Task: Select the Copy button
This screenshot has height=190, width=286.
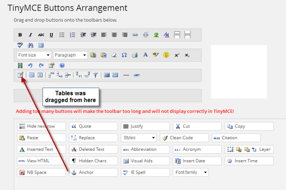Action: pyautogui.click(x=249, y=126)
